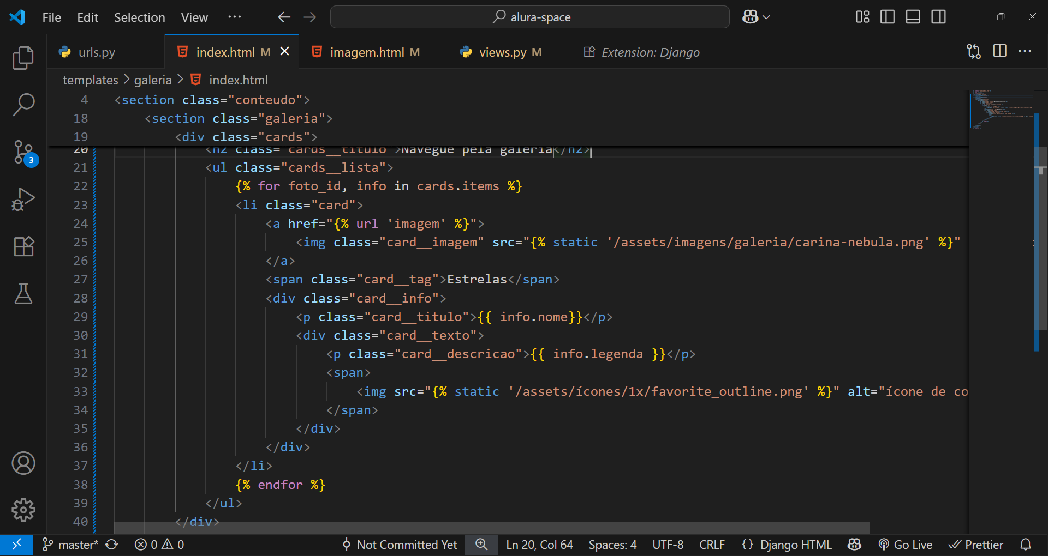Click the code minimap preview
The image size is (1048, 556).
[1001, 109]
